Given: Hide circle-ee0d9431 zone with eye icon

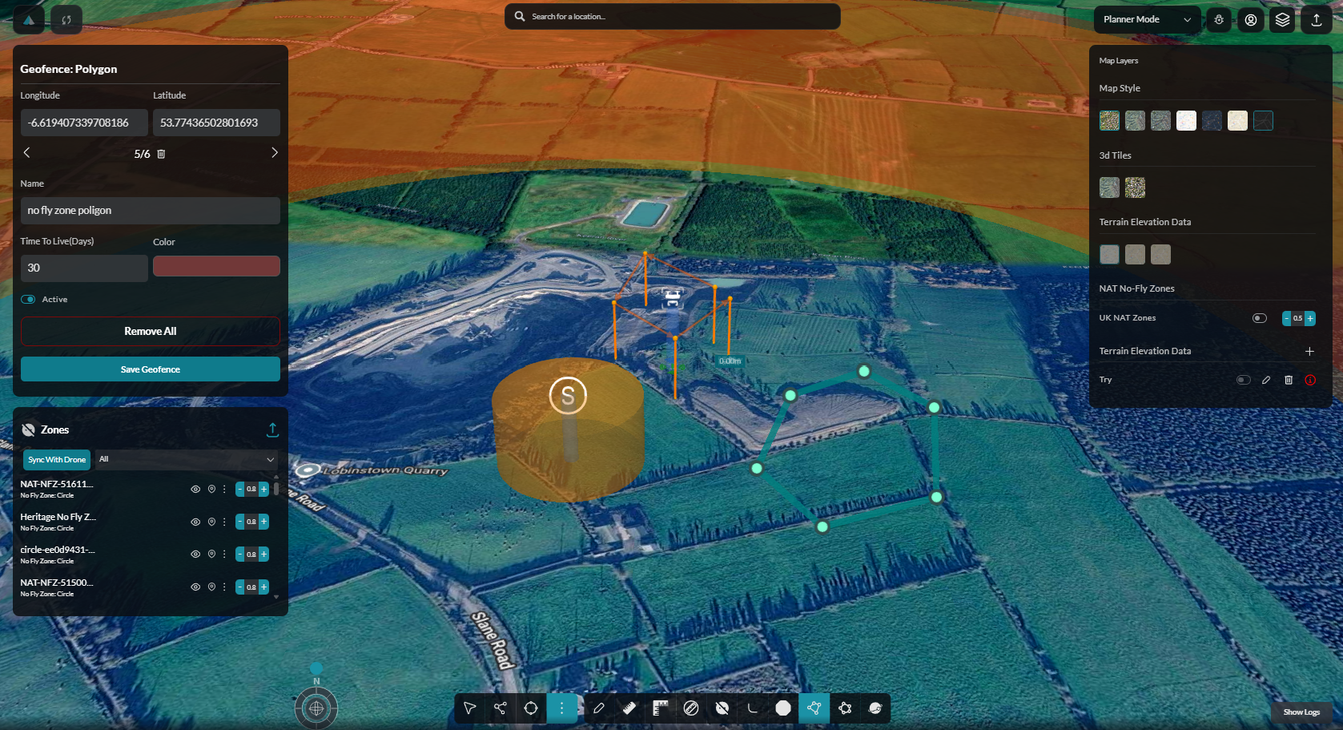Looking at the screenshot, I should [x=195, y=555].
